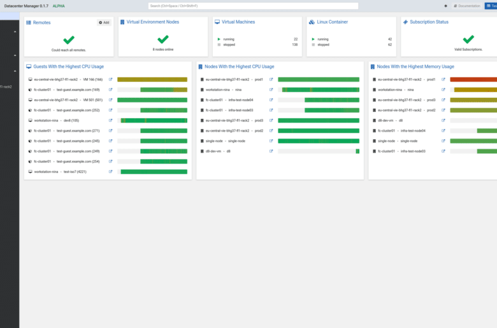Click the CPU usage bar for VM 166
Screen dimensions: 497x328
tap(152, 79)
